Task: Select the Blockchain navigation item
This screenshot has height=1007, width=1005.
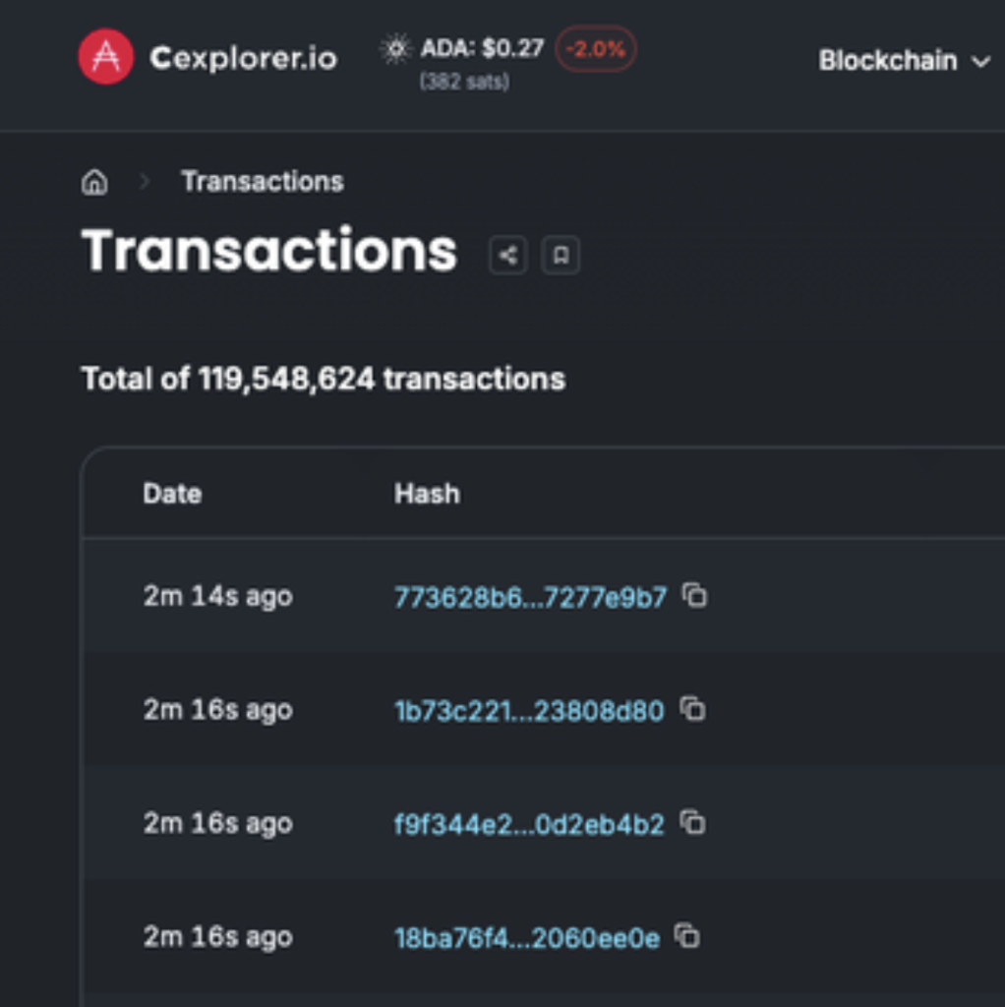Action: pyautogui.click(x=887, y=60)
